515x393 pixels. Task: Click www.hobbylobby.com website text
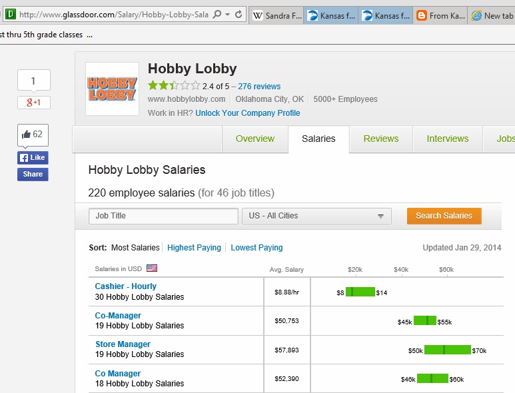pyautogui.click(x=187, y=99)
